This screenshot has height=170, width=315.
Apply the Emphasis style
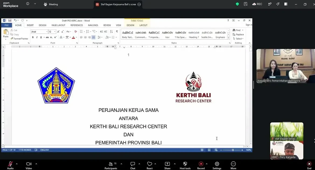(220, 34)
